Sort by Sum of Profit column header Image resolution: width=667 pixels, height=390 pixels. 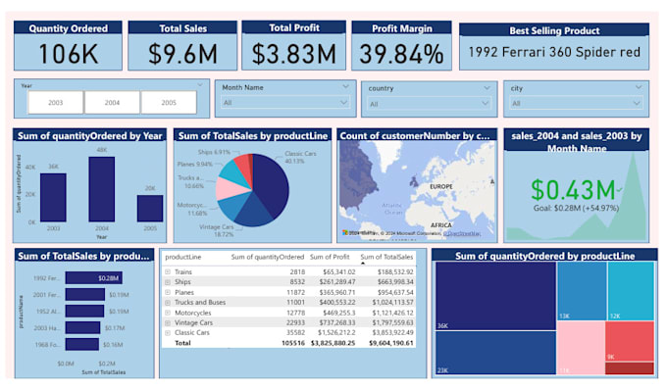coord(330,257)
